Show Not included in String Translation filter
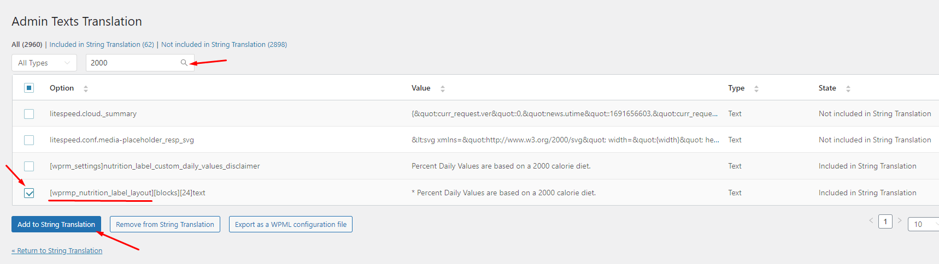The image size is (939, 264). 224,45
